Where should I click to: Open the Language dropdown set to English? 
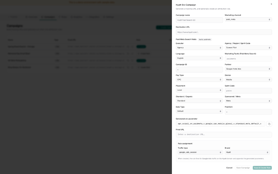[x=199, y=58]
